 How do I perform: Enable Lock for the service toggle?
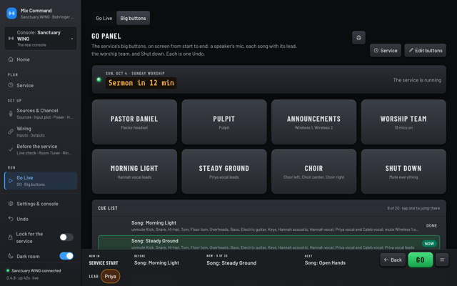click(66, 237)
